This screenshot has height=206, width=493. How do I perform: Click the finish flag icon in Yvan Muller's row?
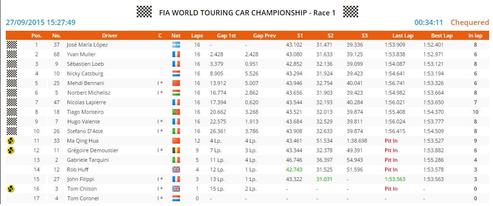[10, 54]
